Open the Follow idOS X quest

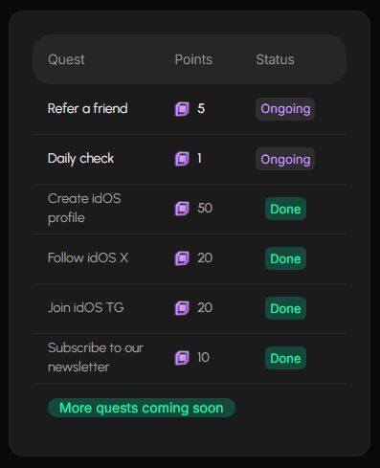tap(88, 257)
